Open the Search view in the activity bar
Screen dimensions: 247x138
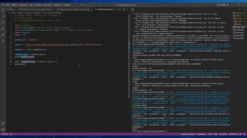tap(3, 16)
